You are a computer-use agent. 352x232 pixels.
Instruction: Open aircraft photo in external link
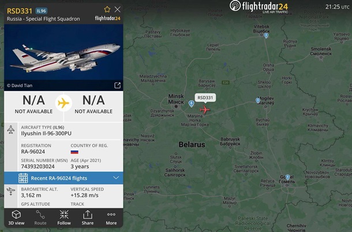(x=117, y=85)
